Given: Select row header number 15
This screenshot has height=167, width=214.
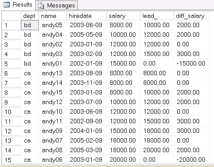Looking at the screenshot, I should click(x=11, y=160).
